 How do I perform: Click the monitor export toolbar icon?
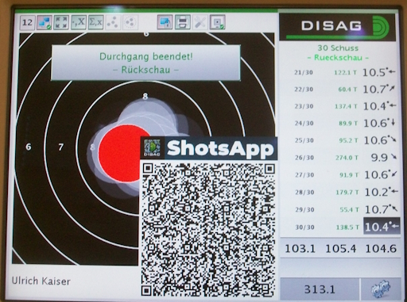click(x=165, y=22)
